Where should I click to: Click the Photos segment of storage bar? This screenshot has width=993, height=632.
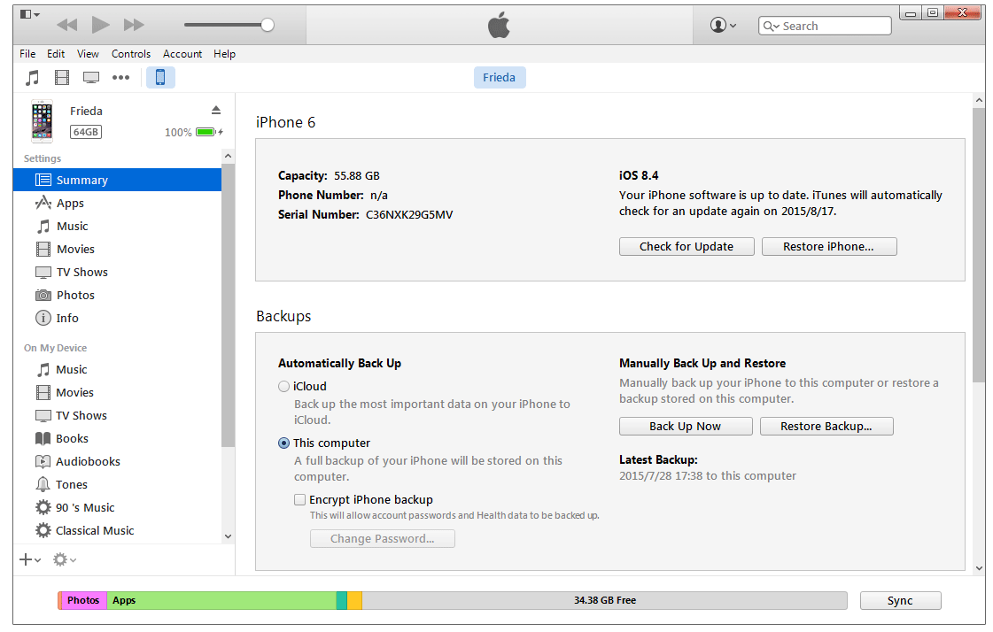pyautogui.click(x=83, y=600)
